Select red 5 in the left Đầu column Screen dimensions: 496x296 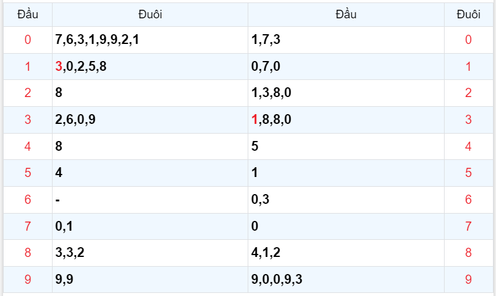pos(28,173)
